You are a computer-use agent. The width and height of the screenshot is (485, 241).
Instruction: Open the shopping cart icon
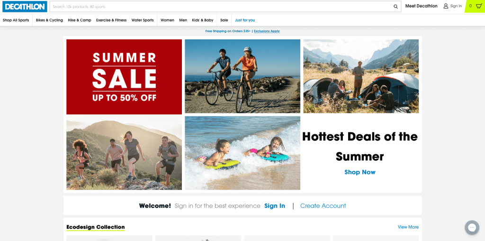(x=479, y=6)
